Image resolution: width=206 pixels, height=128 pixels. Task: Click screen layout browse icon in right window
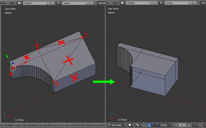(123, 3)
